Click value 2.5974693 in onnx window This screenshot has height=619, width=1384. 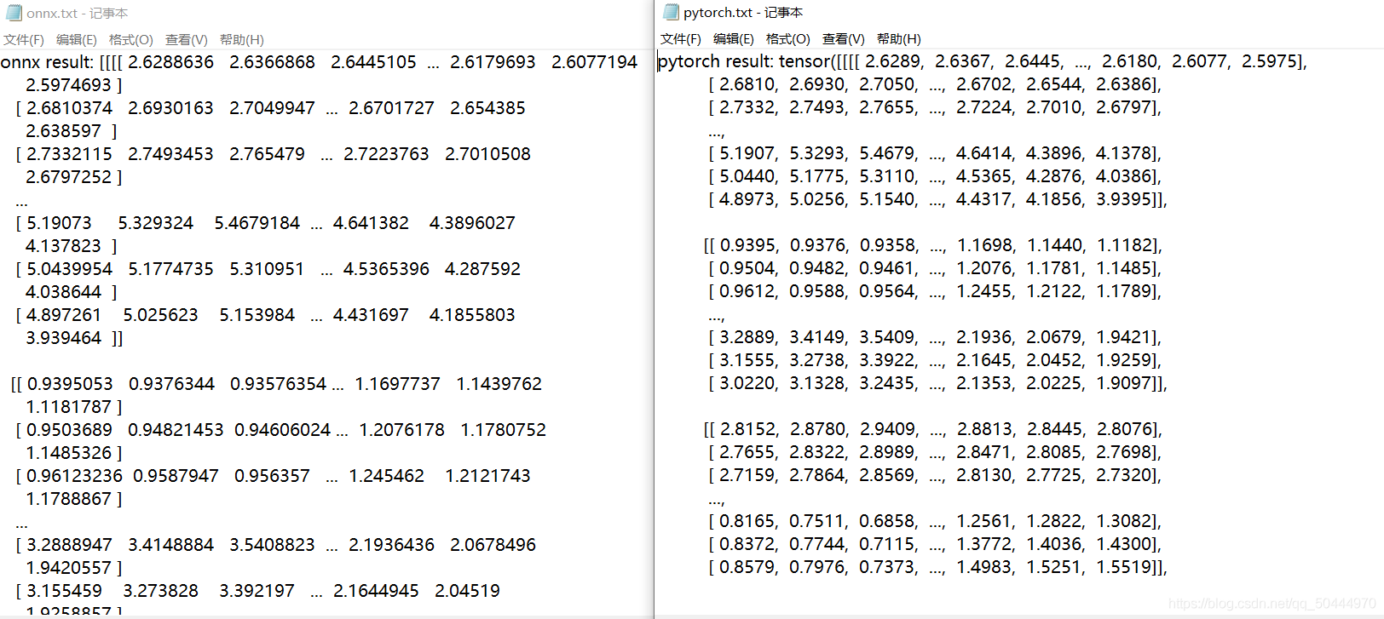[x=68, y=85]
